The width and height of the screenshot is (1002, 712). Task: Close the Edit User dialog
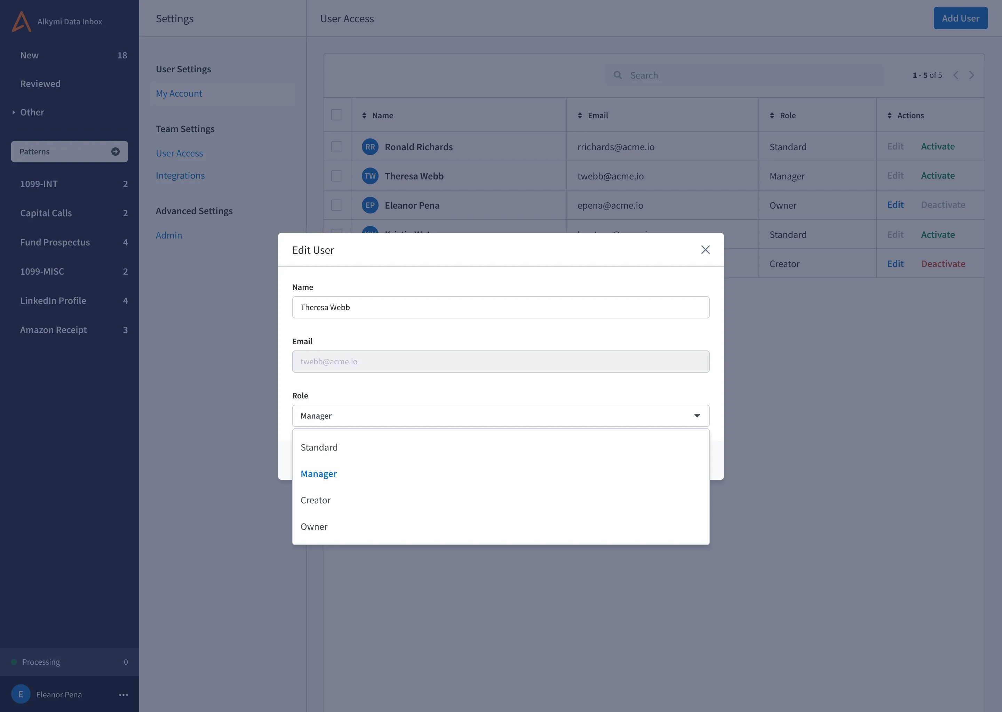705,250
